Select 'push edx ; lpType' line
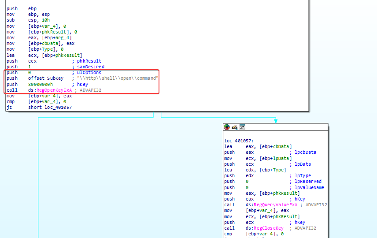377x238 pixels. tap(267, 176)
